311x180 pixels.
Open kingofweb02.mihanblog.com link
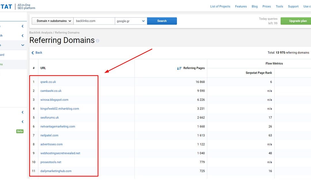tap(60, 109)
